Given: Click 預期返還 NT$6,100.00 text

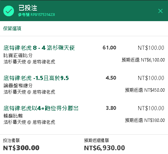Looking at the screenshot, I should point(143,60).
